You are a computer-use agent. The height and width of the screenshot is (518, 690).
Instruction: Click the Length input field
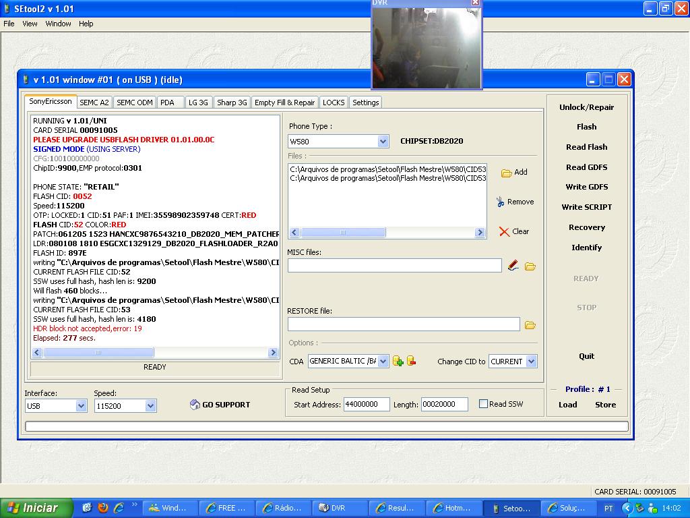445,405
